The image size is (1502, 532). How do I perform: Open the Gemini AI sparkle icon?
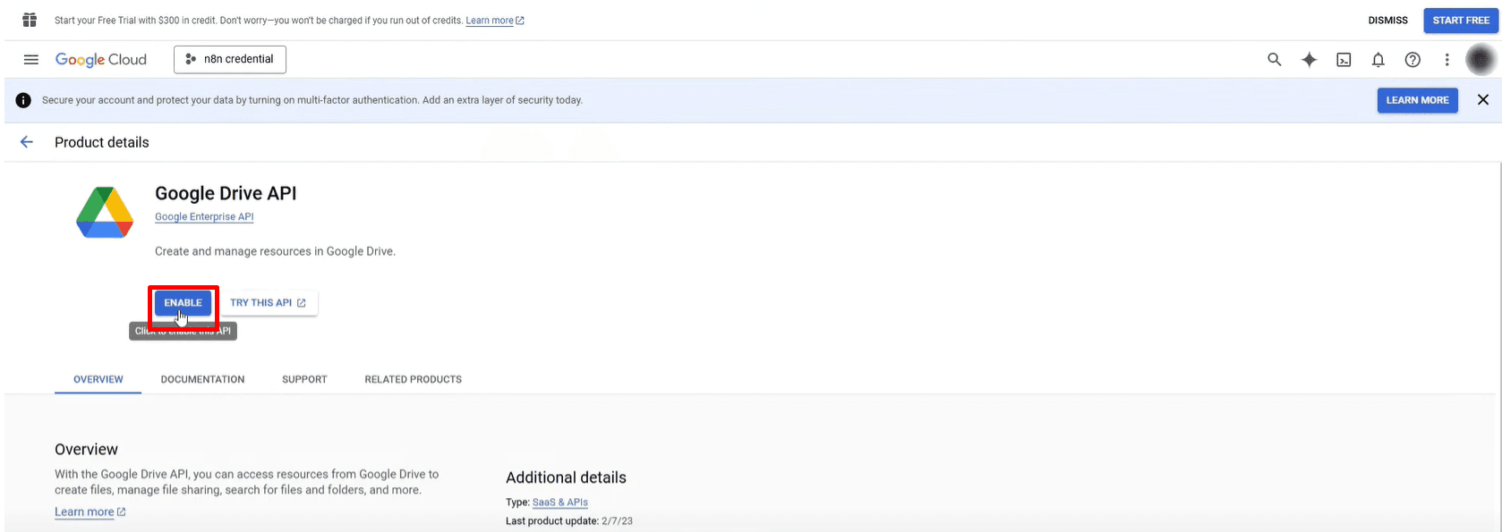[x=1310, y=60]
